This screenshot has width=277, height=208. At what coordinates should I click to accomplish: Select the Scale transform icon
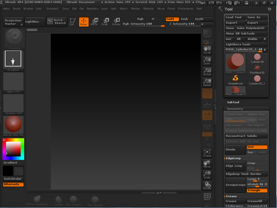[x=105, y=22]
